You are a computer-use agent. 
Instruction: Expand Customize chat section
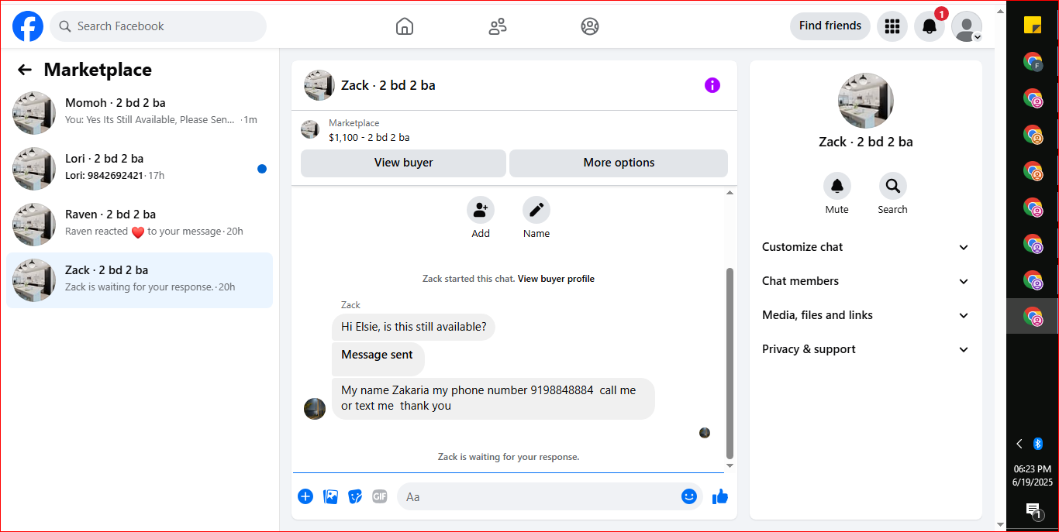(866, 247)
